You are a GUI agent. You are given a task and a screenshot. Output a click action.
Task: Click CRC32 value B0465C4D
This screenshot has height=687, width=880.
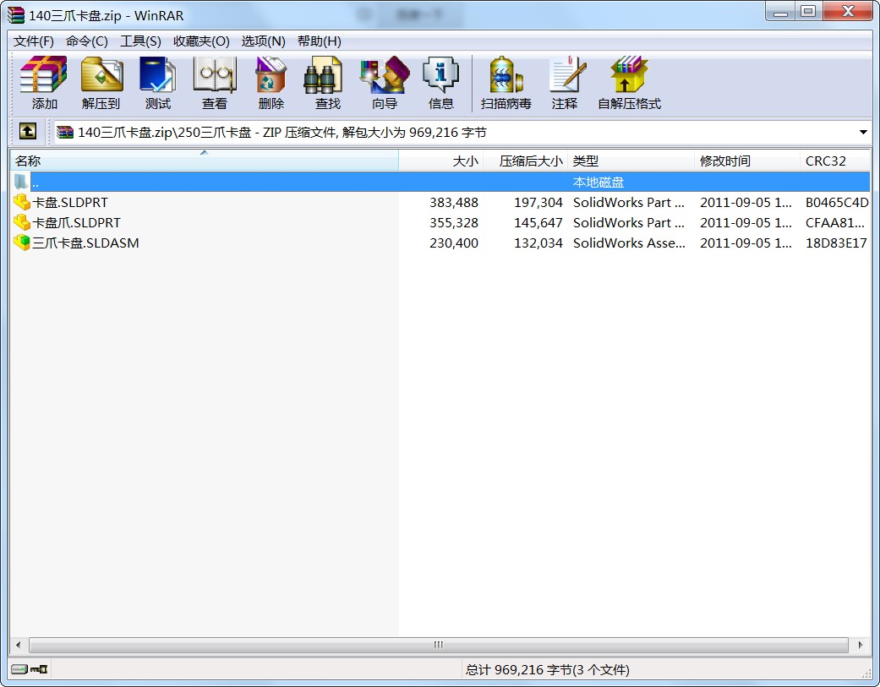coord(837,203)
